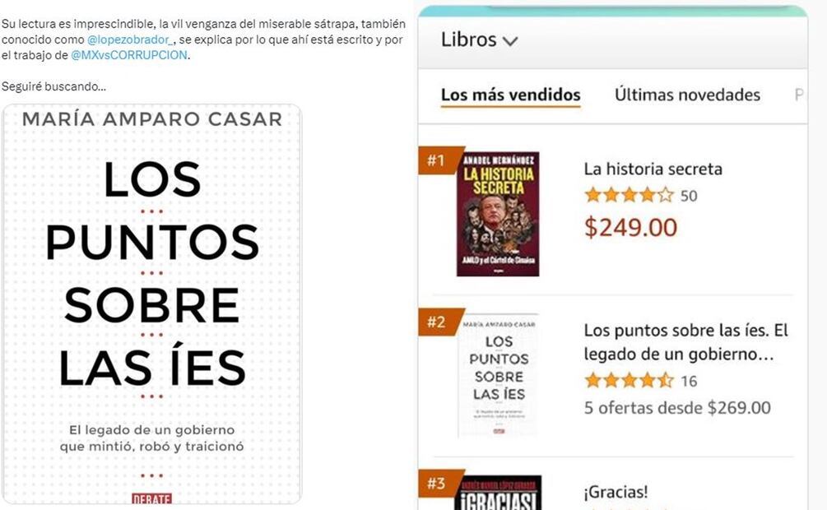Viewport: 827px width, 510px height.
Task: Click the #1 rank badge
Action: click(x=439, y=160)
